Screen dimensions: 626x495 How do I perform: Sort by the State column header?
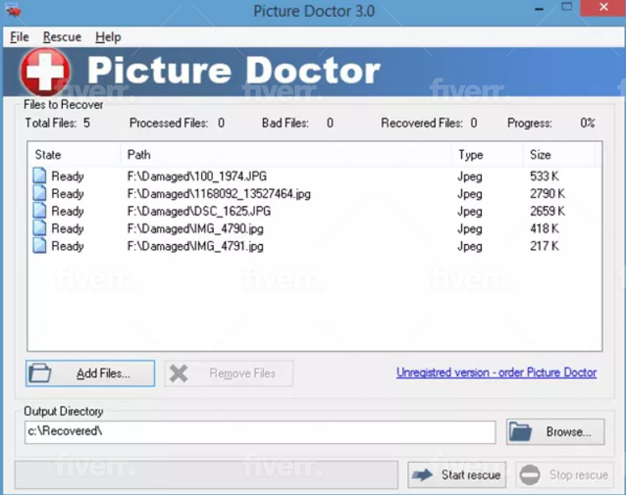point(75,154)
